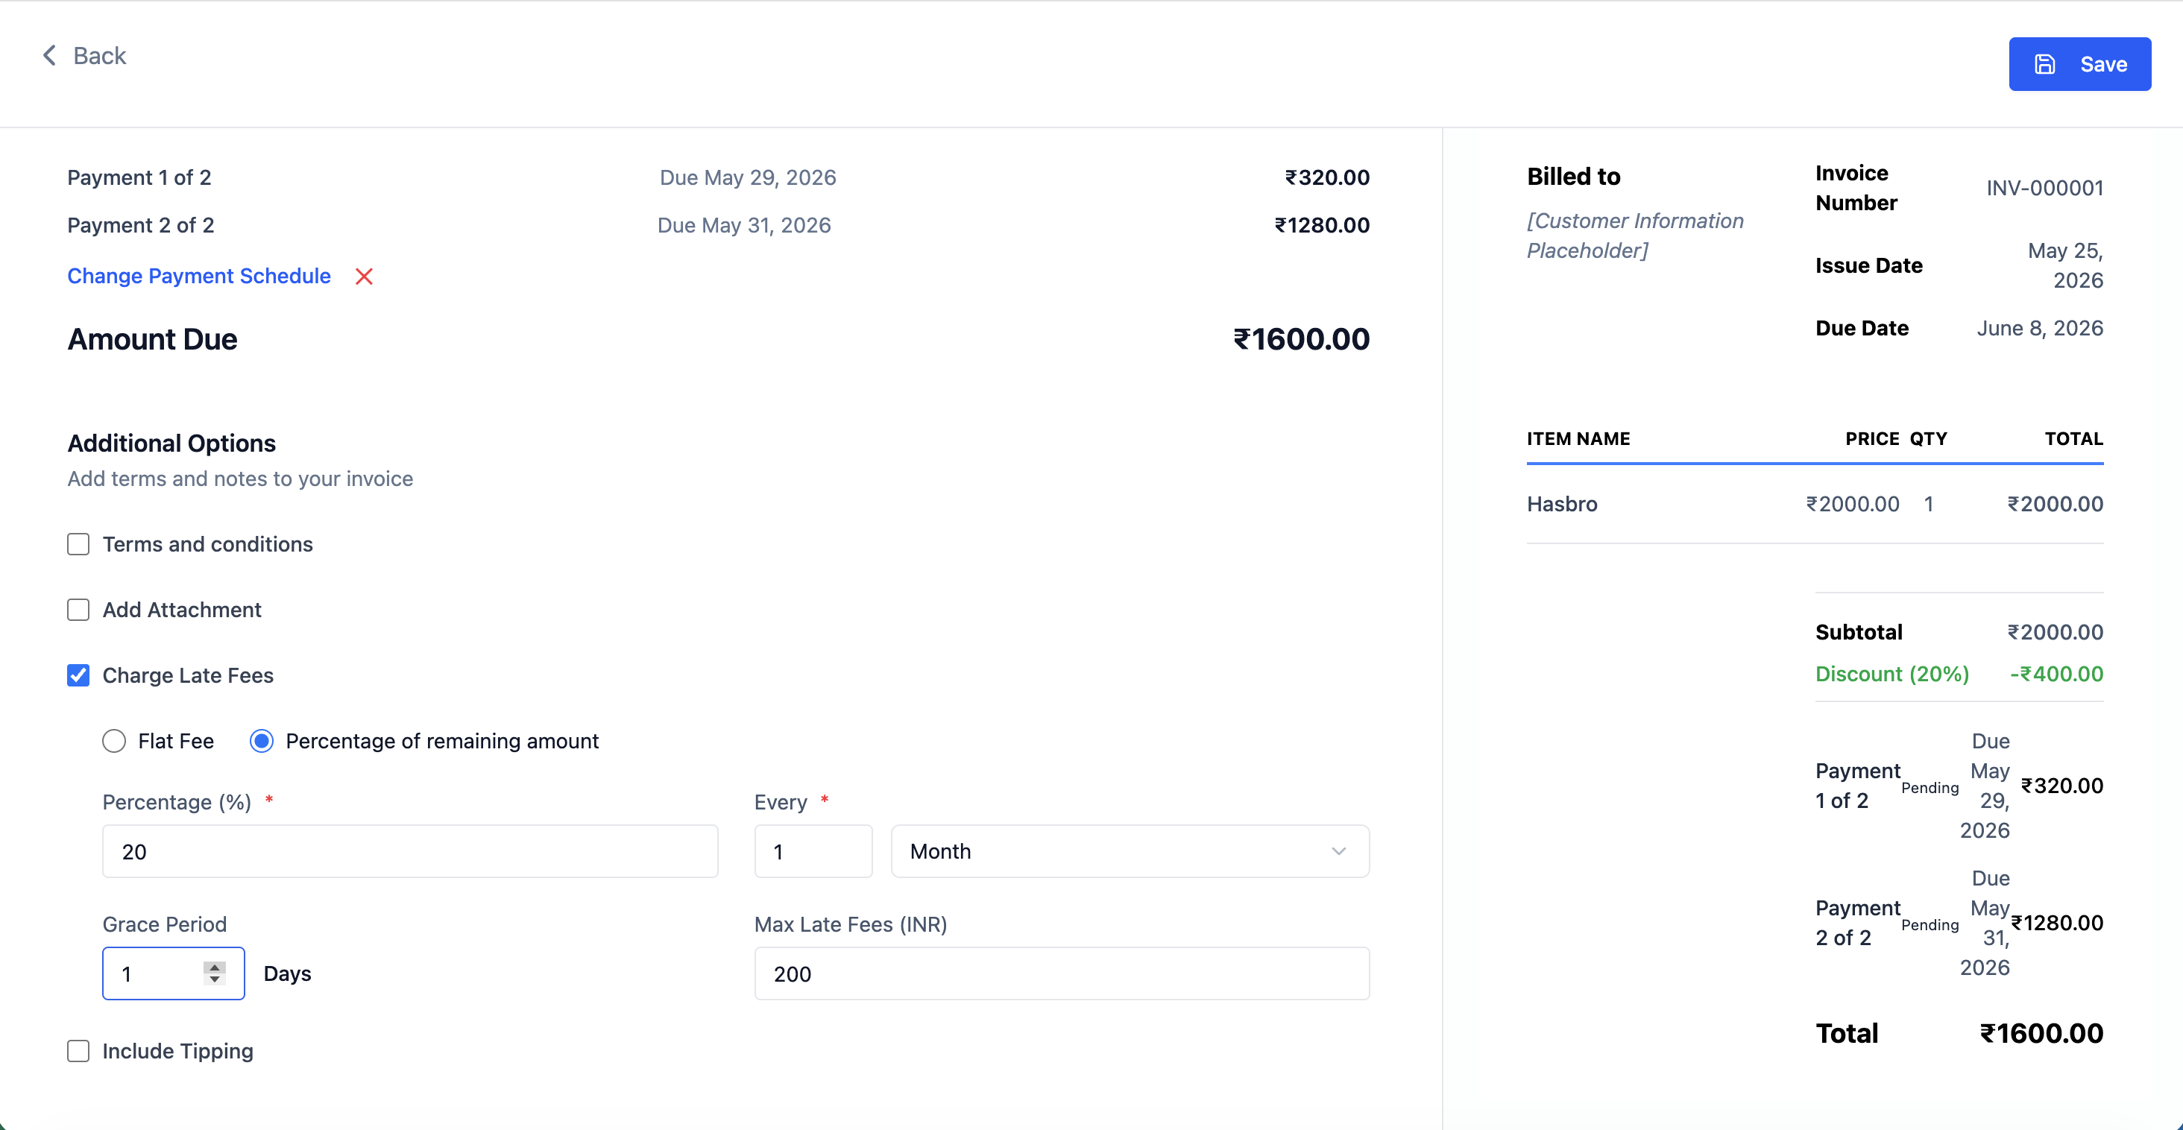Image resolution: width=2183 pixels, height=1130 pixels.
Task: Tick the Add Attachment checkbox
Action: [78, 610]
